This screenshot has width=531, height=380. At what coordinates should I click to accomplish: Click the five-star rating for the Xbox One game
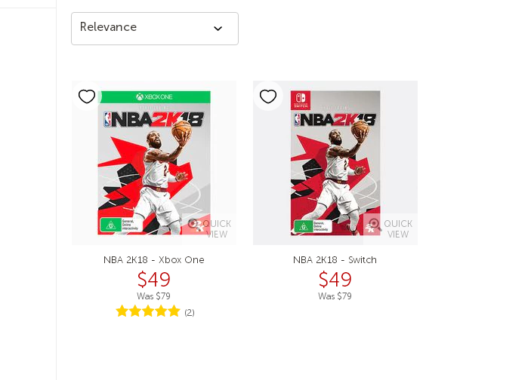point(147,311)
